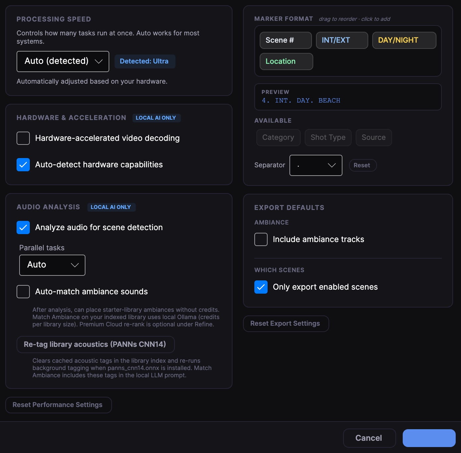The image size is (461, 453).
Task: Click Re-tag library acoustics (PANNs CNN14)
Action: [96, 345]
